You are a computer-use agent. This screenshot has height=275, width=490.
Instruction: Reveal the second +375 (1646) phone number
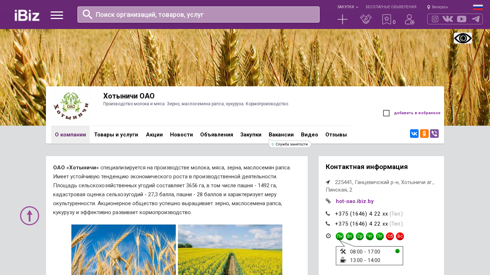click(x=362, y=224)
